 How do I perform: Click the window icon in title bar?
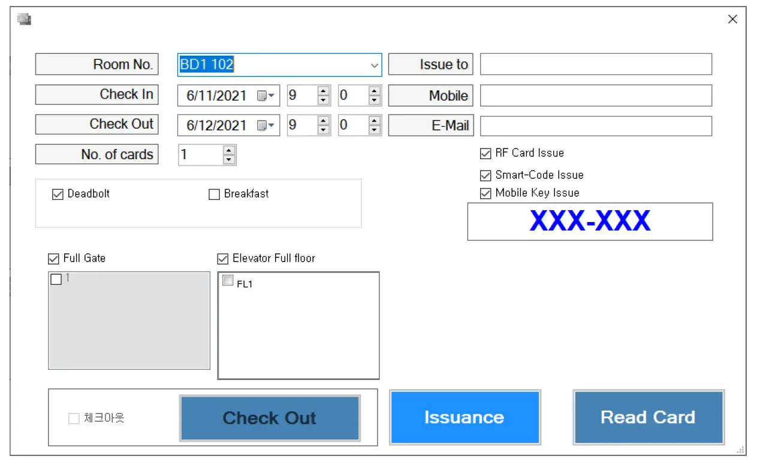pos(25,19)
